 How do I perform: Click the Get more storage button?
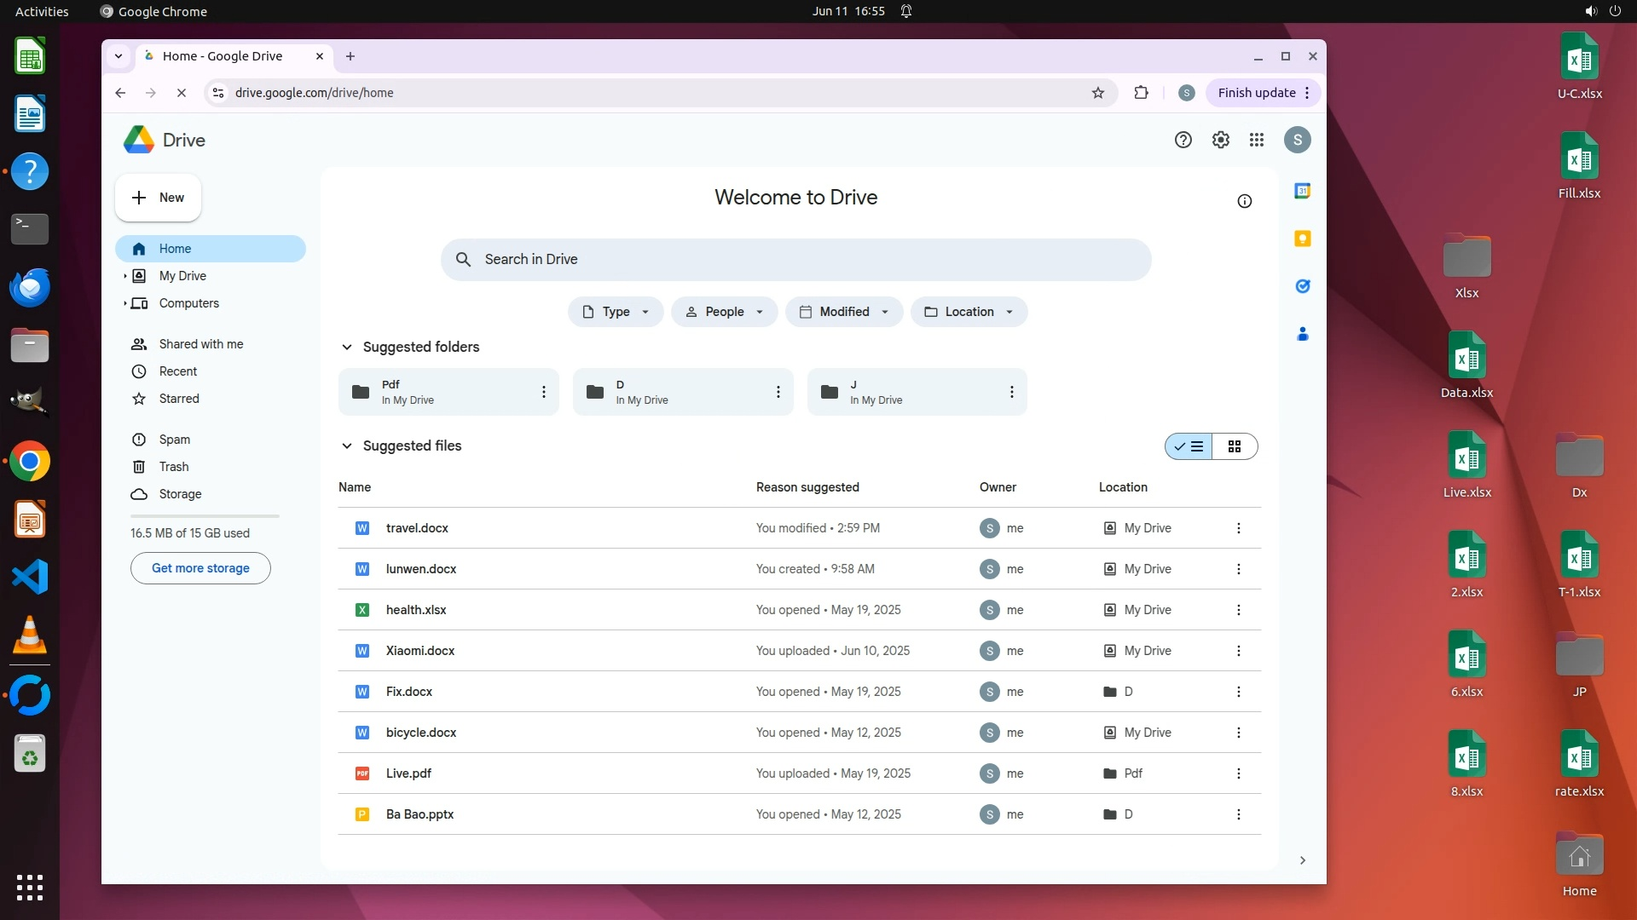pyautogui.click(x=200, y=568)
